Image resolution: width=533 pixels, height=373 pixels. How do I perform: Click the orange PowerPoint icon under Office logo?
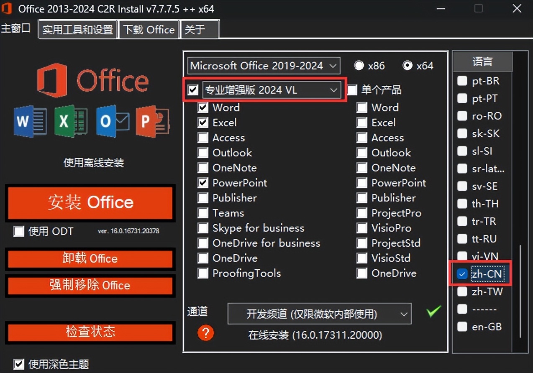[153, 122]
